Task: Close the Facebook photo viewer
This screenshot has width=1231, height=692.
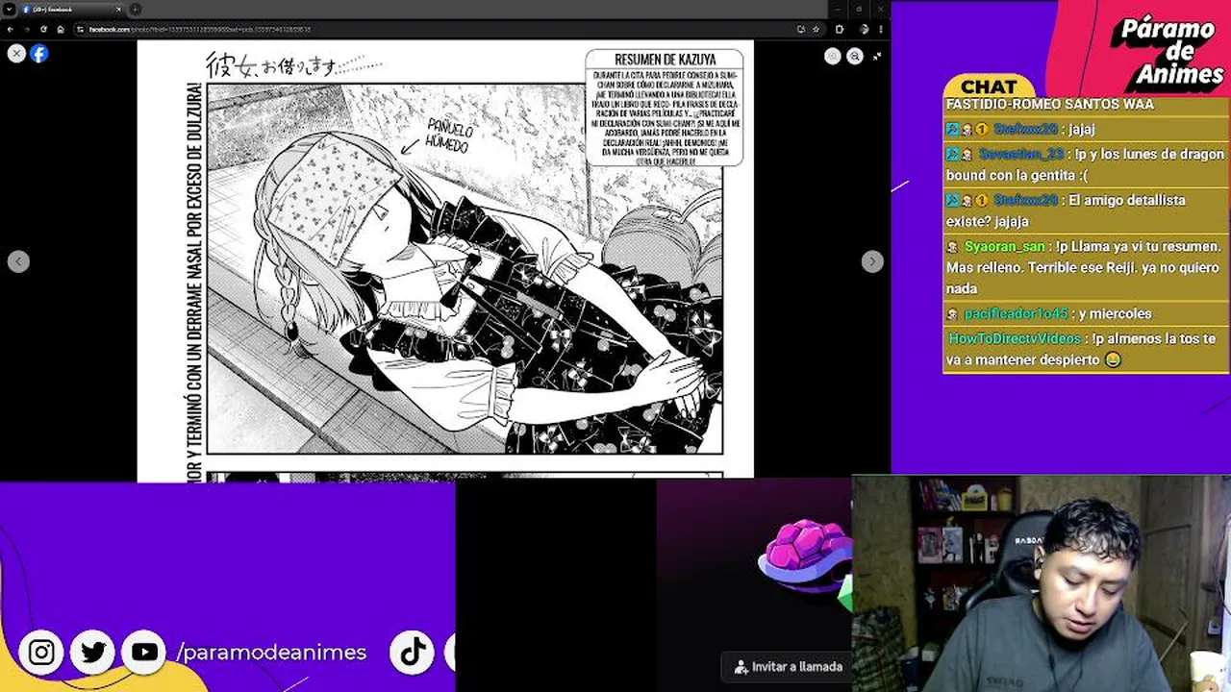Action: click(x=16, y=54)
